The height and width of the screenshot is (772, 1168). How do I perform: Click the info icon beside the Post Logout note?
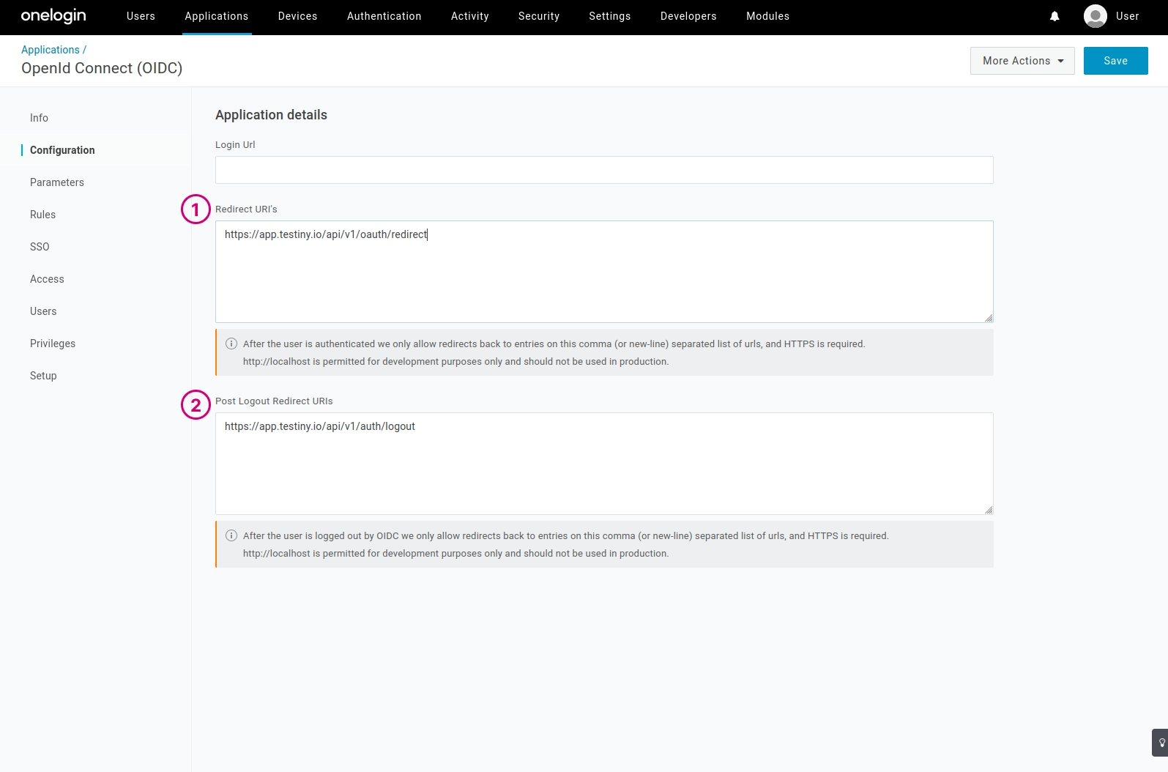(231, 535)
